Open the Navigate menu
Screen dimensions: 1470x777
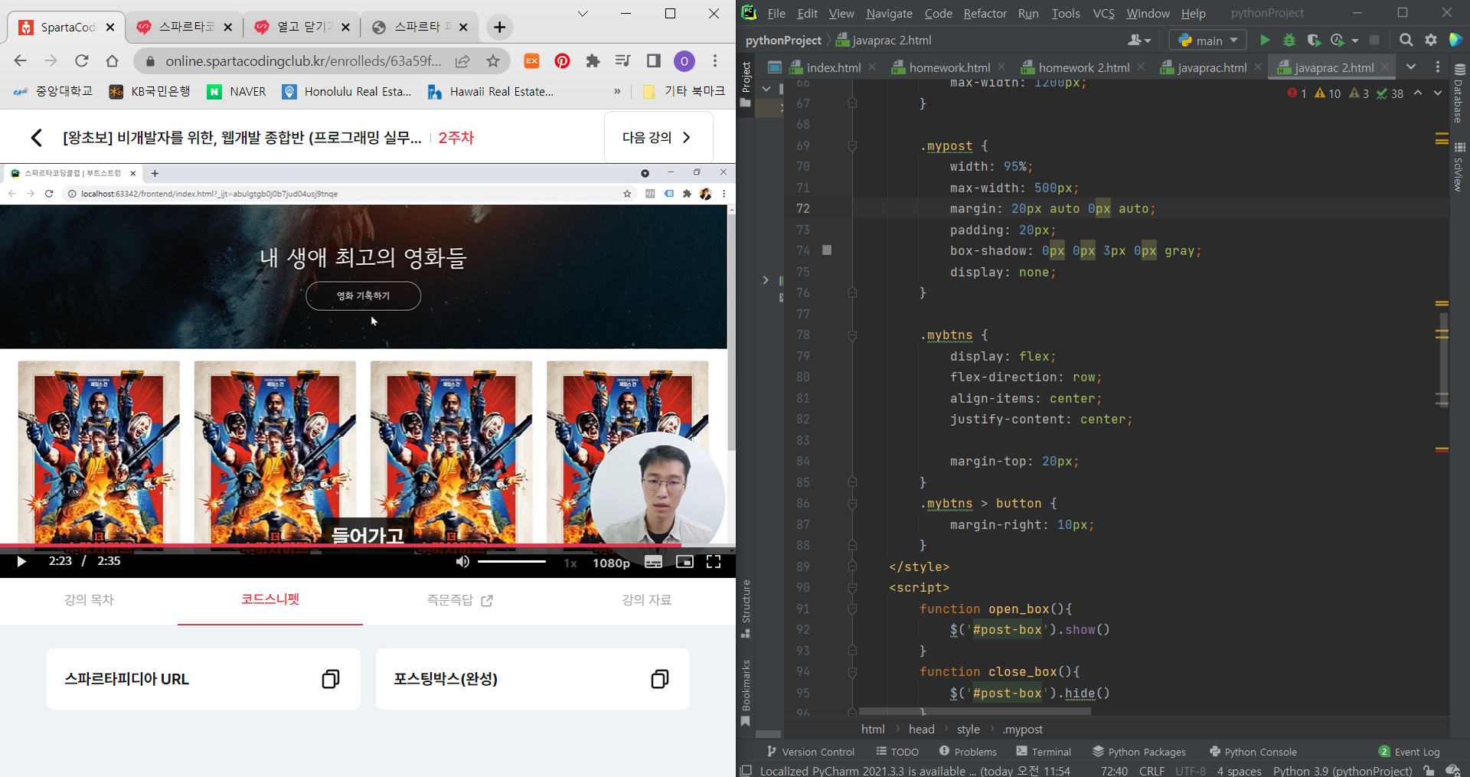point(889,14)
